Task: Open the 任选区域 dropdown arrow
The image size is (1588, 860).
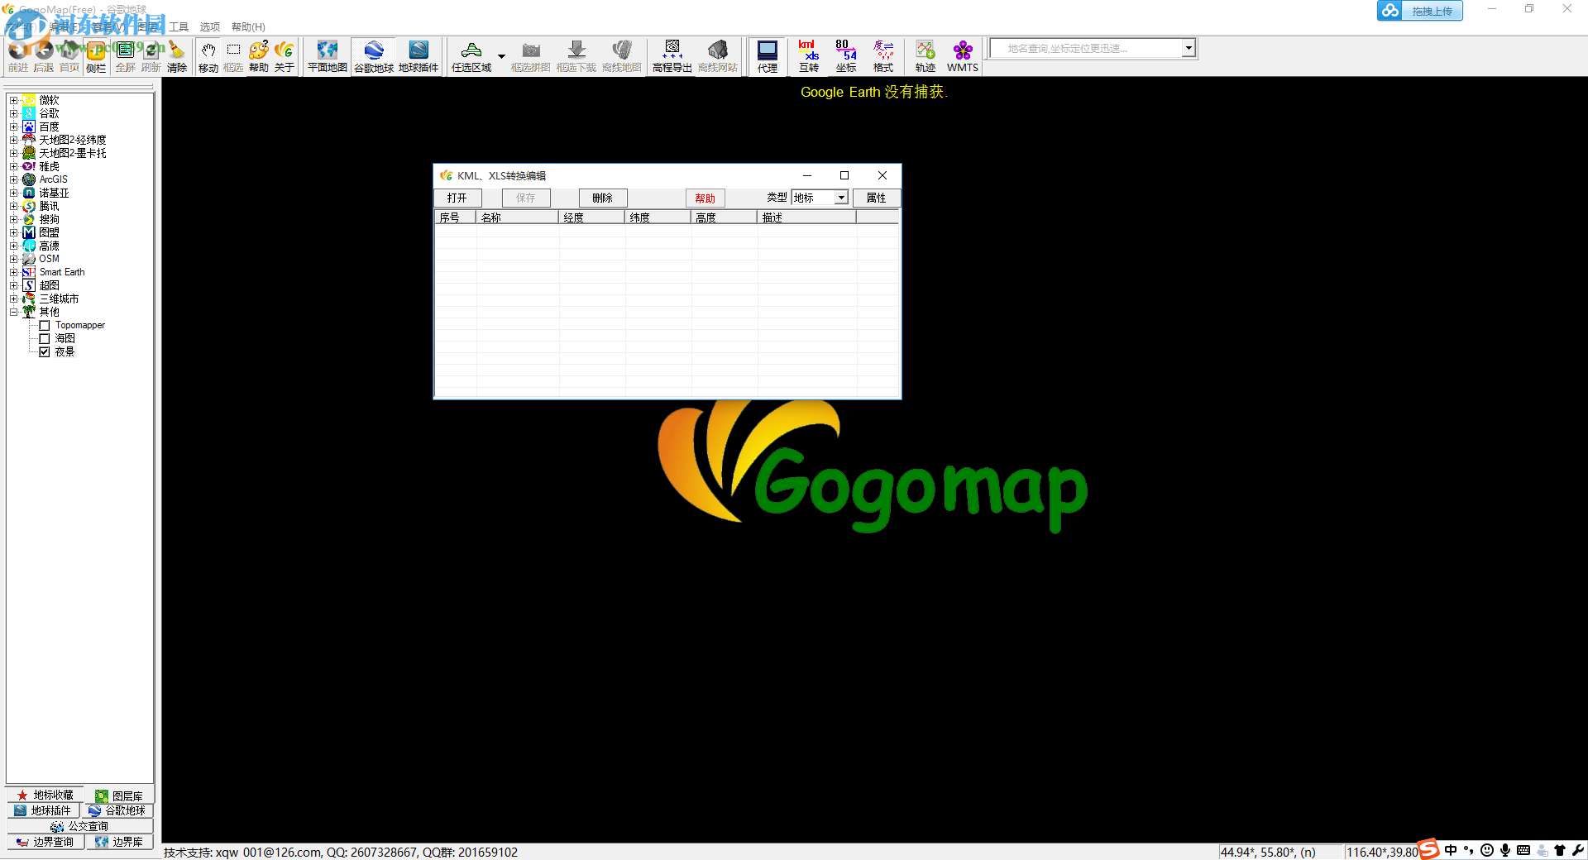Action: click(x=501, y=56)
